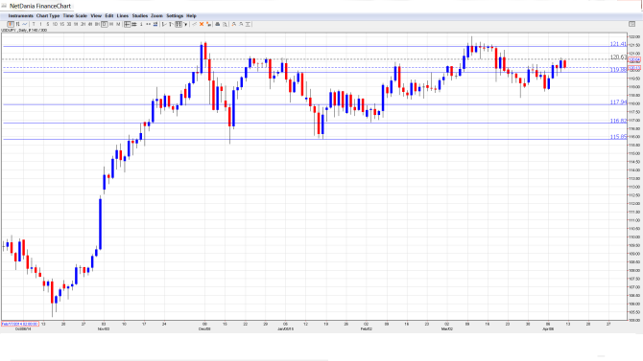Switch to 8-hour time scale
The height and width of the screenshot is (361, 643).
tap(97, 24)
